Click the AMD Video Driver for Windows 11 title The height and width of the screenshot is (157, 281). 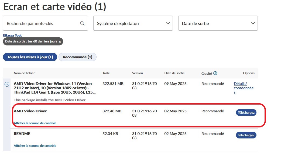point(55,88)
